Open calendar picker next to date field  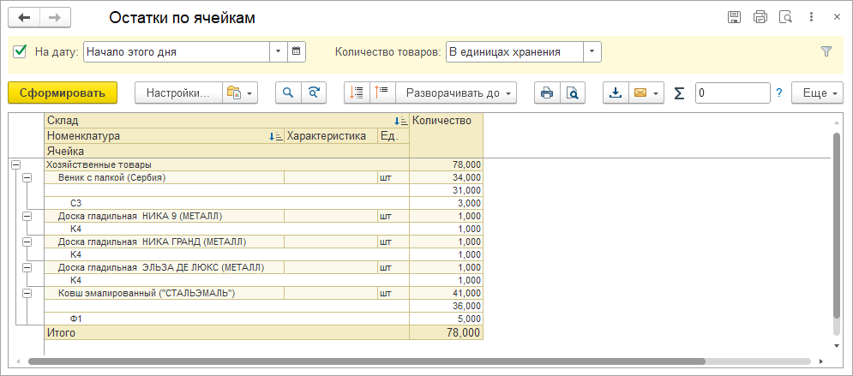(x=296, y=51)
